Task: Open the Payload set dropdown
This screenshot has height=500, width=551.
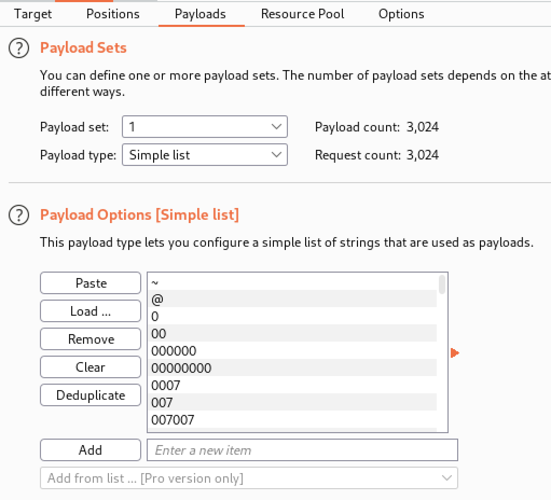Action: pos(205,127)
